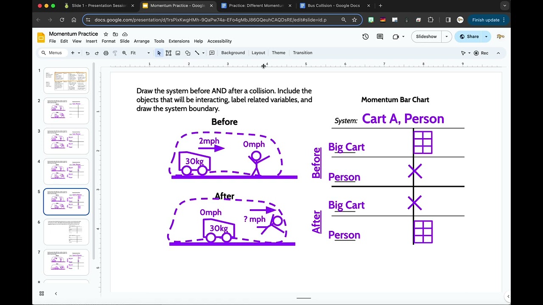Switch to the grid view icon
543x305 pixels.
(x=42, y=294)
